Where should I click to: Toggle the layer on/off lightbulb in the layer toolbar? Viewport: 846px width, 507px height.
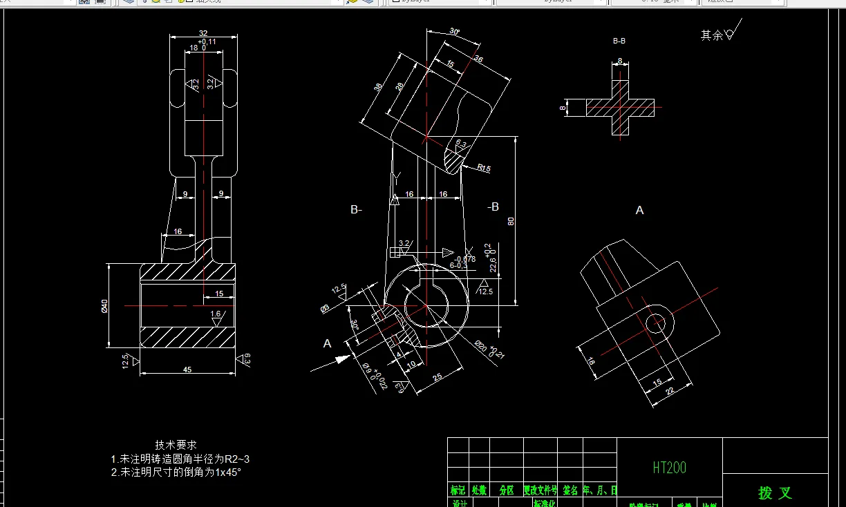click(145, 3)
